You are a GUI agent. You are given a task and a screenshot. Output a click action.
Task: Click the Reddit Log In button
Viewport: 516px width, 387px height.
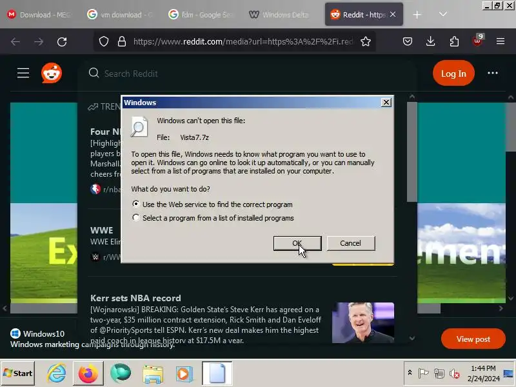[453, 74]
